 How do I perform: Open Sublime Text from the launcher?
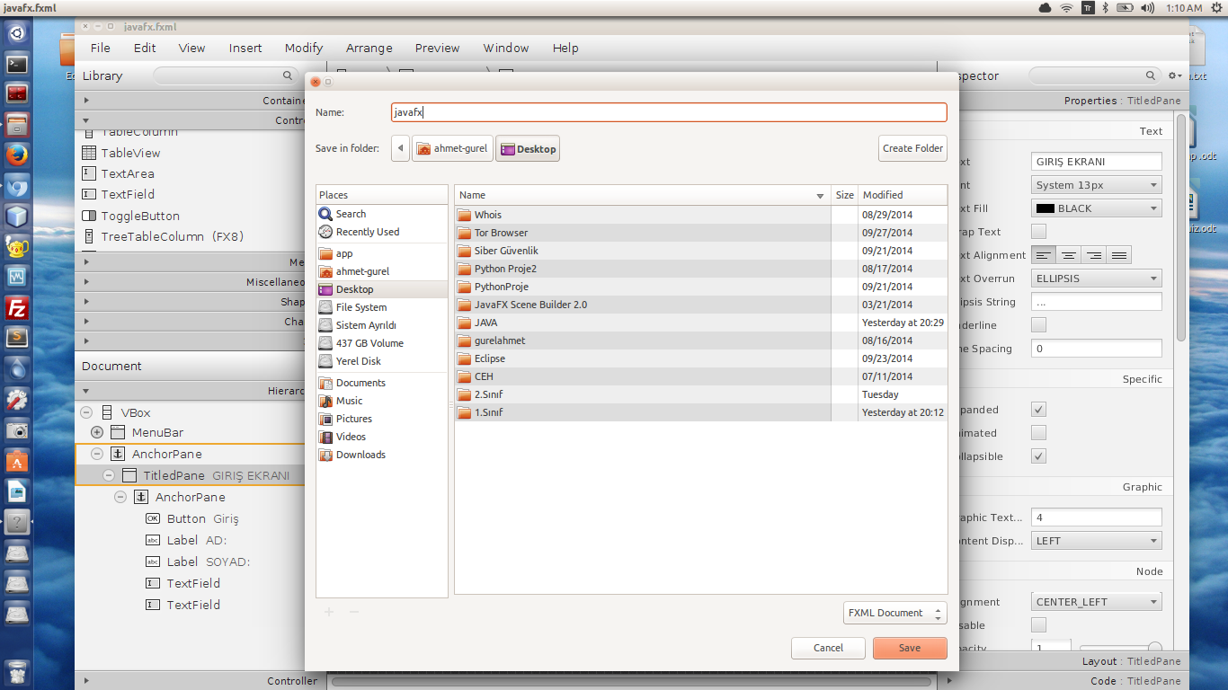click(x=17, y=339)
